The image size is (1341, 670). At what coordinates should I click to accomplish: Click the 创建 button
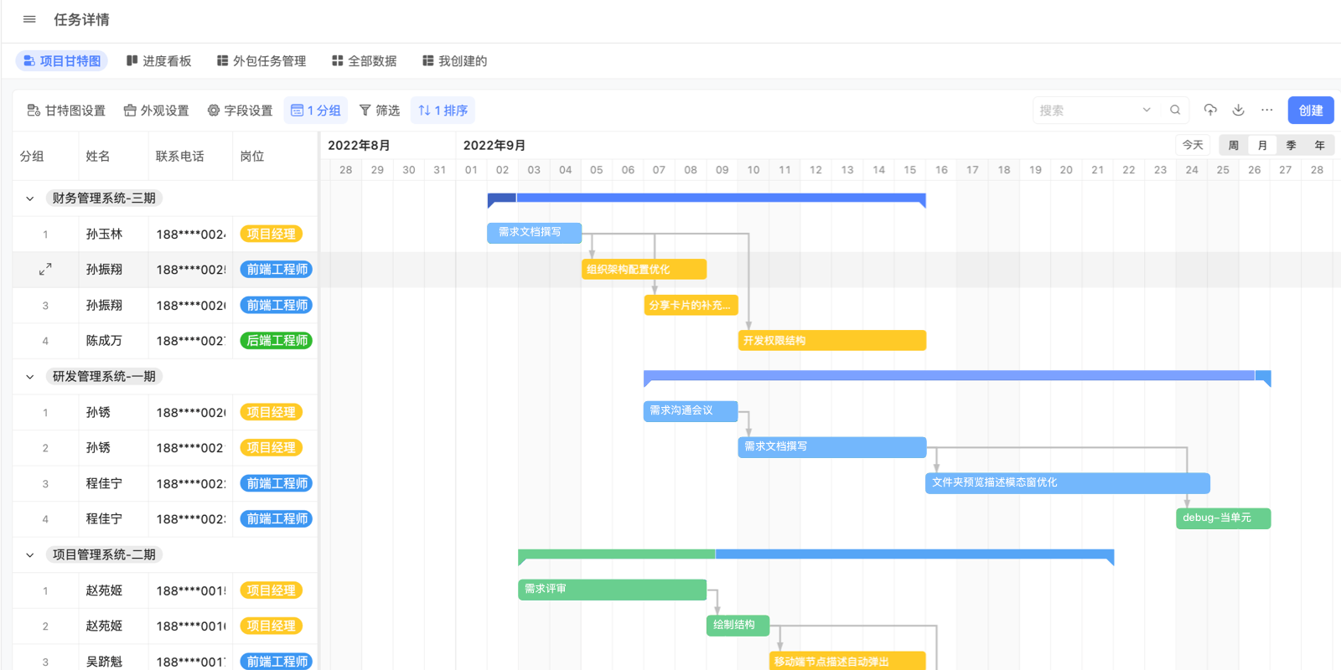pyautogui.click(x=1310, y=110)
